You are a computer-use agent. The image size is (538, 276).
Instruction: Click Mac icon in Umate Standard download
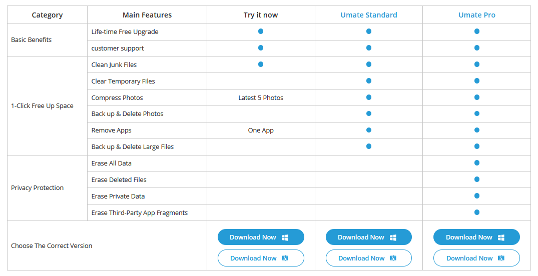pyautogui.click(x=393, y=258)
